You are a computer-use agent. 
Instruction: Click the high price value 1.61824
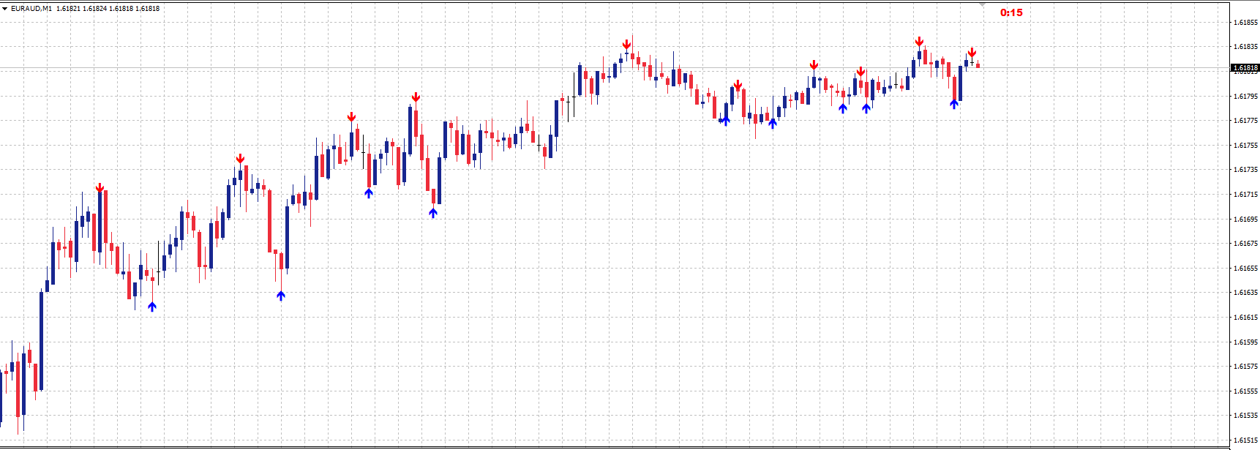(x=94, y=9)
